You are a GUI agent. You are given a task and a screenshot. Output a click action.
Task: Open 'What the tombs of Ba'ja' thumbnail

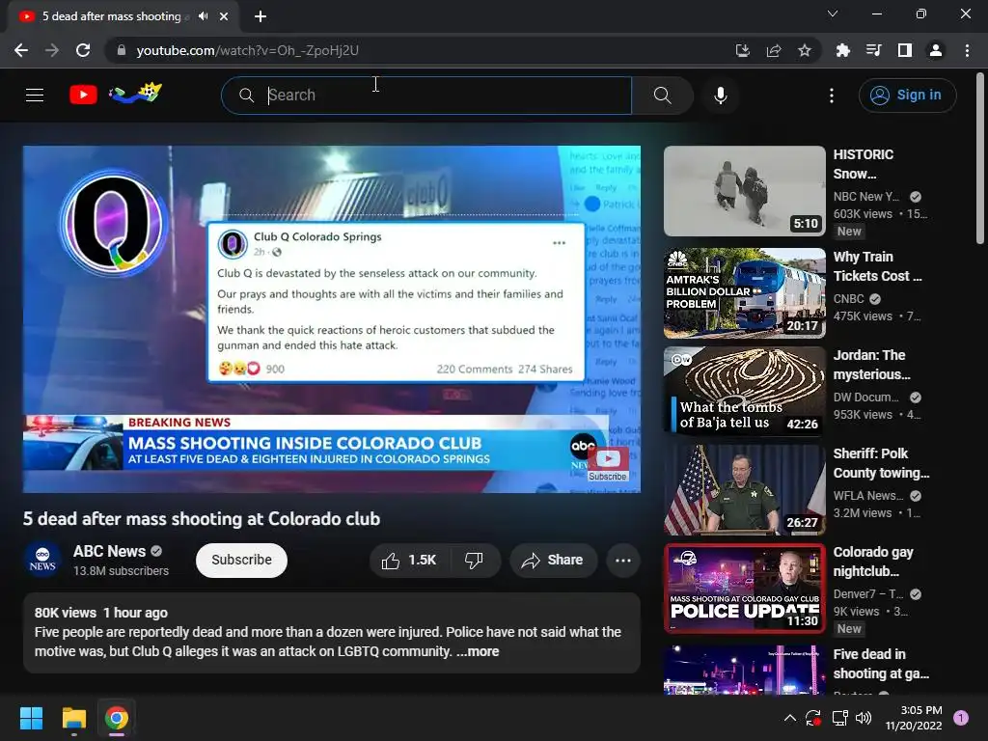745,392
